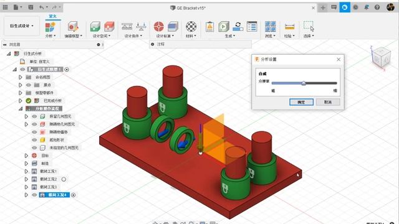The height and width of the screenshot is (224, 399).
Task: Expand the 目标 (Objectives) node
Action: 26,156
